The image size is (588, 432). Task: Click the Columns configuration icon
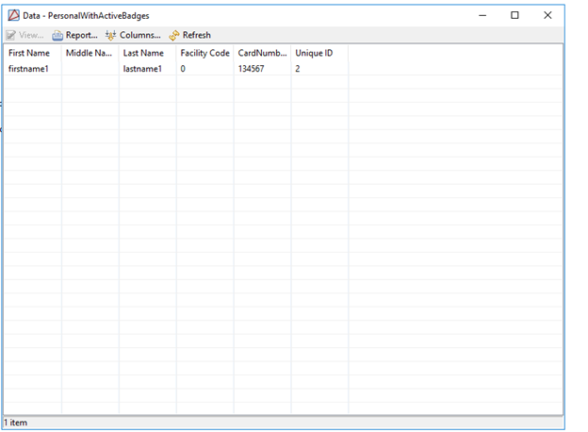[x=110, y=35]
